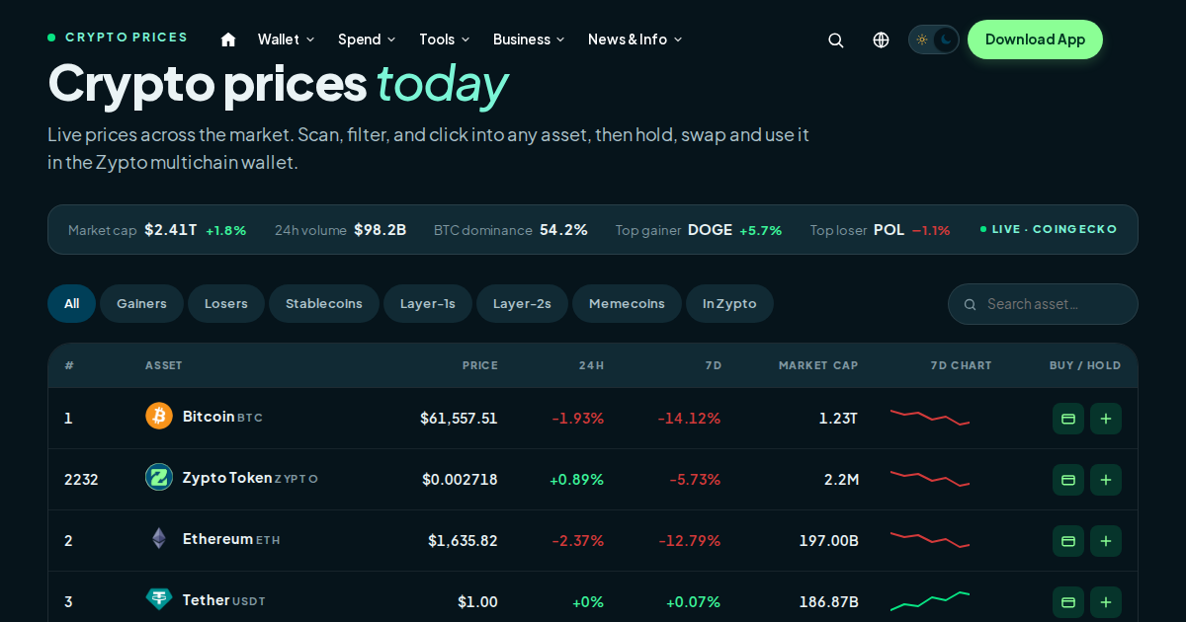The height and width of the screenshot is (622, 1186).
Task: Buy Bitcoin with card icon
Action: pos(1068,419)
